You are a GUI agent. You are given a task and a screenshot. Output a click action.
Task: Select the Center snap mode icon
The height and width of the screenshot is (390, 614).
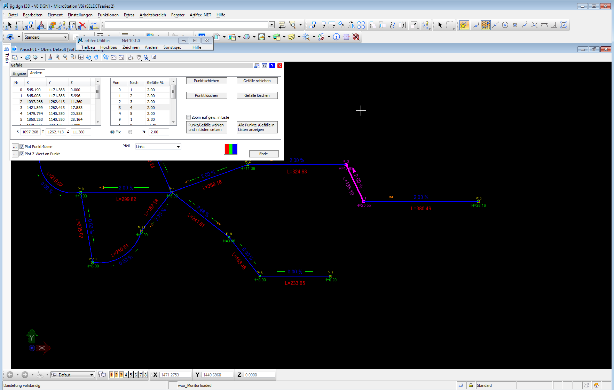click(505, 25)
